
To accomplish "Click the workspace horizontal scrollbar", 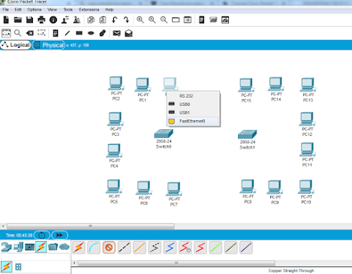I will (91, 226).
